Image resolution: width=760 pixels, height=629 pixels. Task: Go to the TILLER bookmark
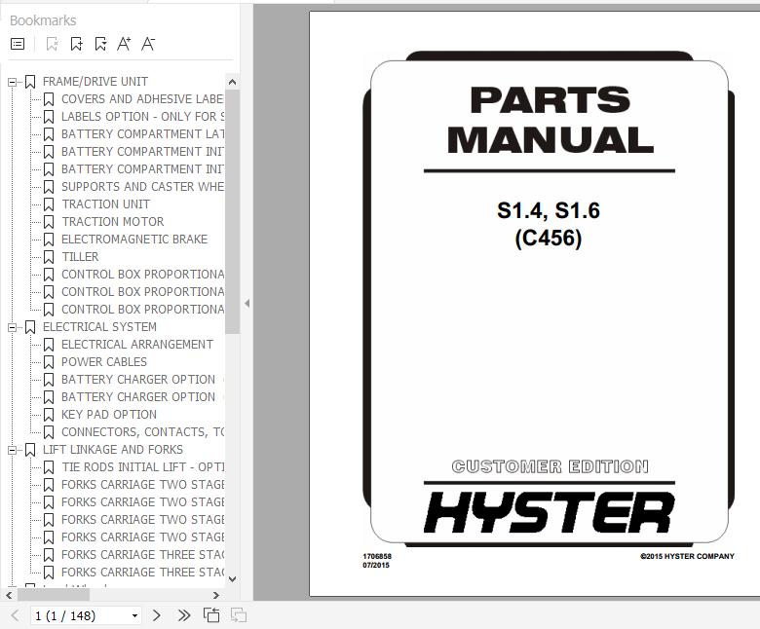80,257
